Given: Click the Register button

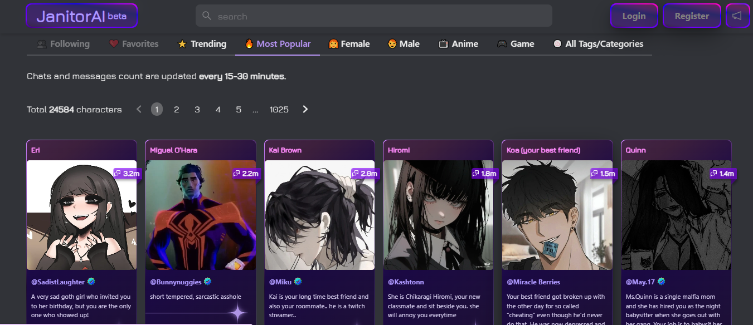Looking at the screenshot, I should point(692,16).
